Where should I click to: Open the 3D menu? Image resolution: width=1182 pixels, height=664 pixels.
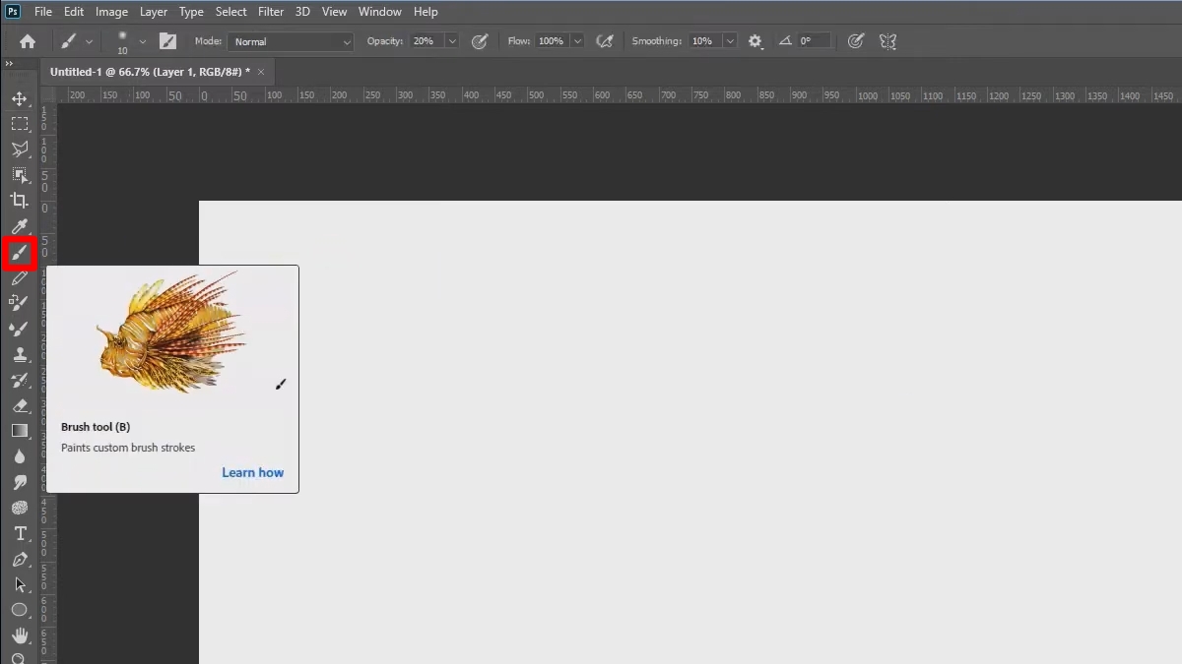[302, 12]
